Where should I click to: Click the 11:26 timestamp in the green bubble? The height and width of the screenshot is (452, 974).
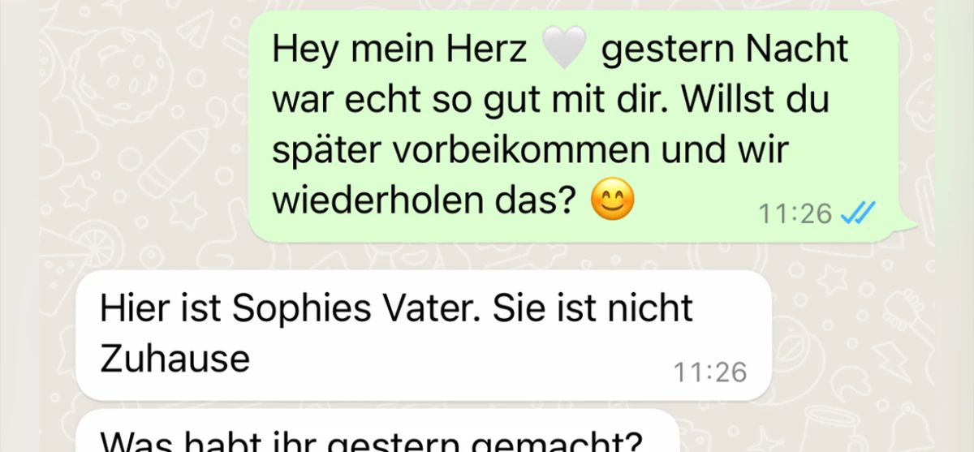795,213
